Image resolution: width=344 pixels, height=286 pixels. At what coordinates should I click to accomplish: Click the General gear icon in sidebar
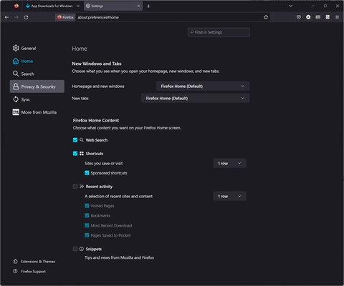pos(16,48)
